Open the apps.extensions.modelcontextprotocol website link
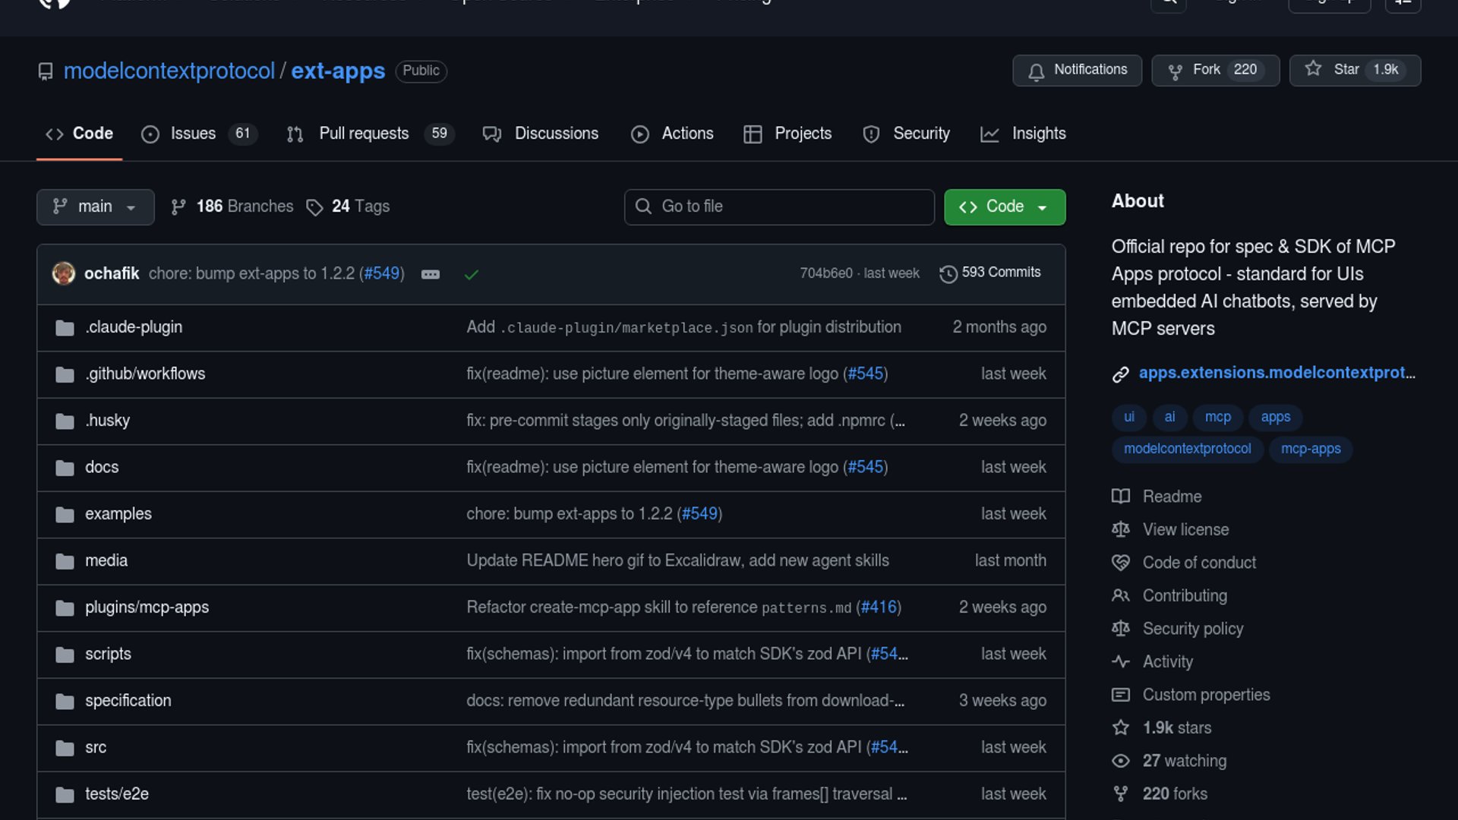Viewport: 1458px width, 820px height. point(1276,373)
